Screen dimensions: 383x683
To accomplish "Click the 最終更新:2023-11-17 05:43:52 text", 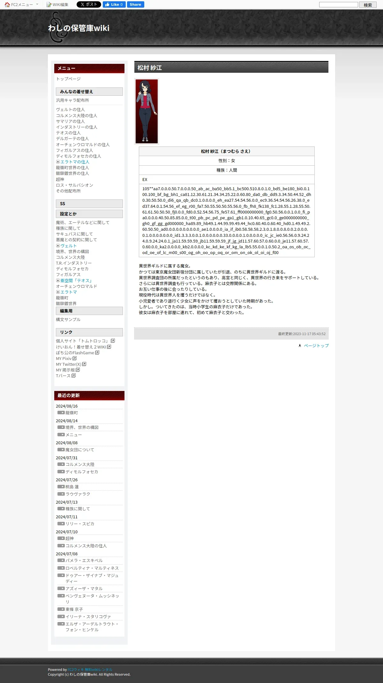I will coord(302,334).
